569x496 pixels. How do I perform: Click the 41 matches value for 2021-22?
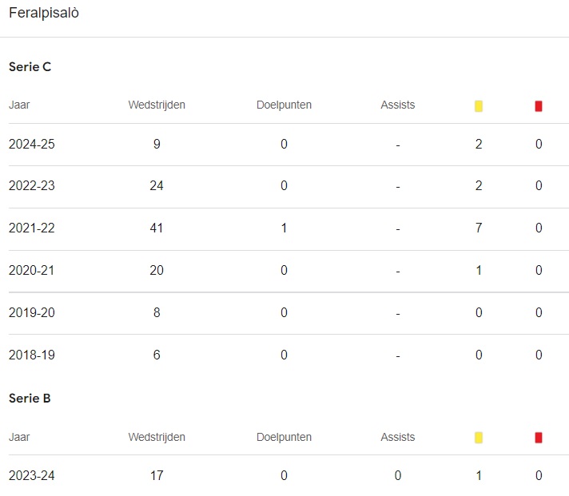pos(157,228)
